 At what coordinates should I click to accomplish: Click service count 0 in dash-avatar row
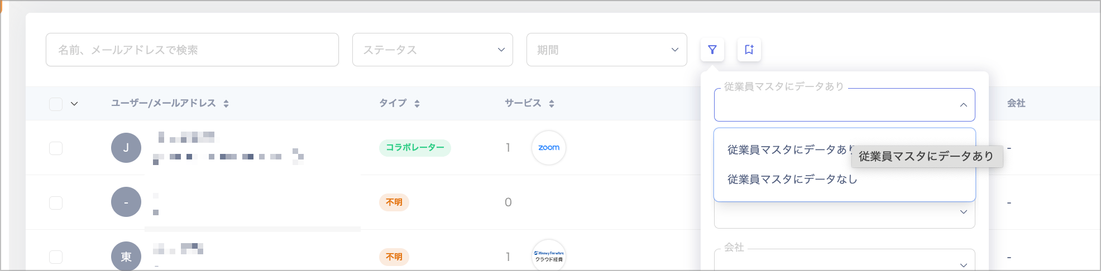[508, 202]
